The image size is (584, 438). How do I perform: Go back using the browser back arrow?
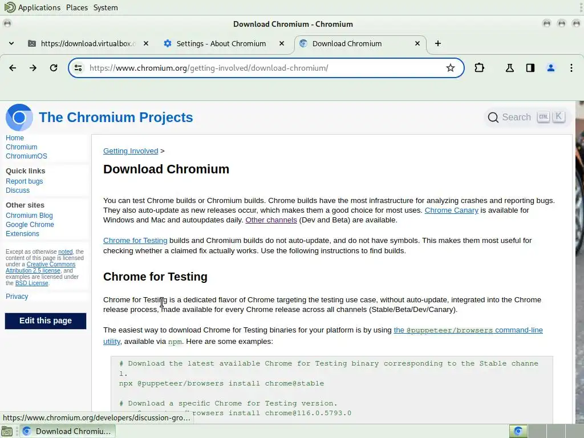[x=13, y=68]
